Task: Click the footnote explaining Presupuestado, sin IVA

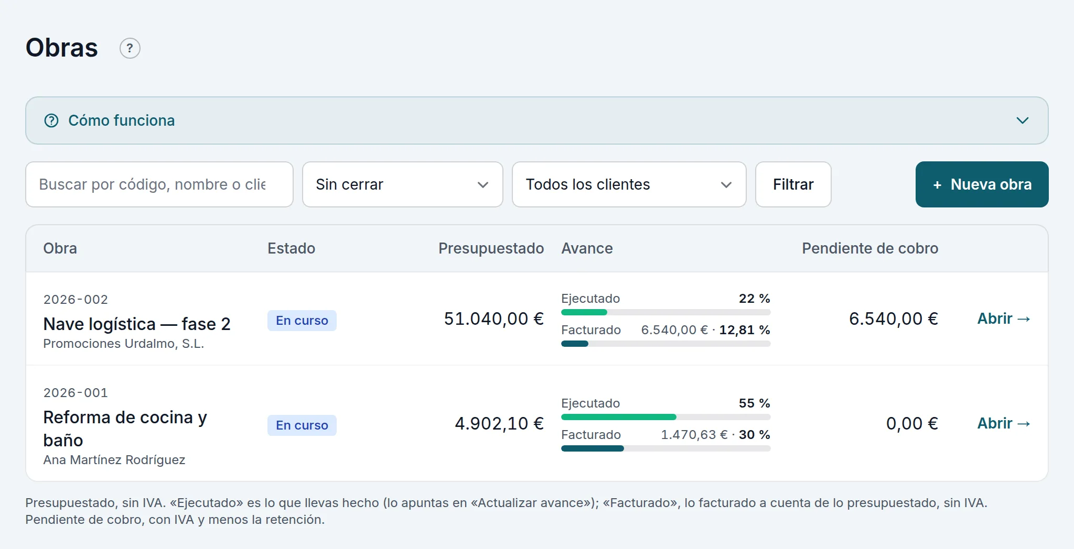Action: click(506, 511)
